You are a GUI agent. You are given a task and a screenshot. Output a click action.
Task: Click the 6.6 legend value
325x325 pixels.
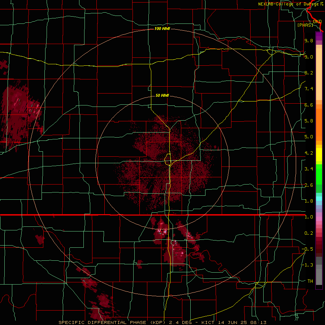(309, 105)
